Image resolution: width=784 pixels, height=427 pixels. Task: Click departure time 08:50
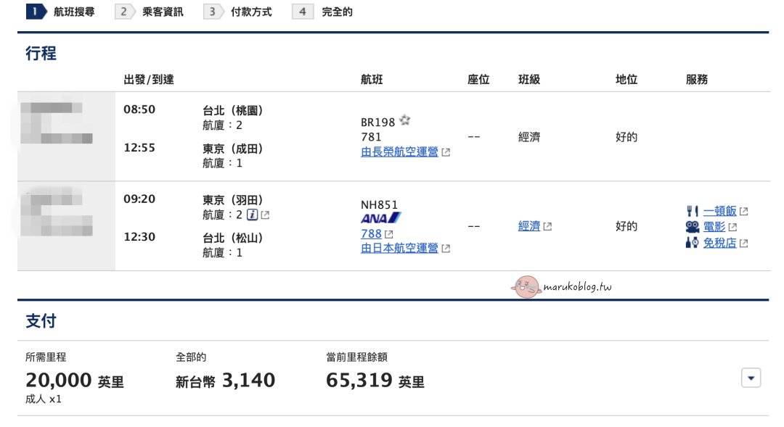pyautogui.click(x=139, y=109)
